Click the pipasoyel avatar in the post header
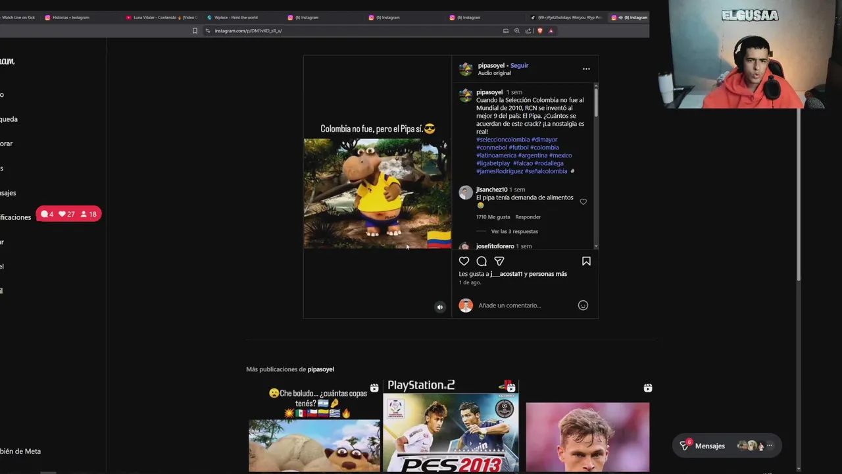The height and width of the screenshot is (474, 842). tap(466, 69)
